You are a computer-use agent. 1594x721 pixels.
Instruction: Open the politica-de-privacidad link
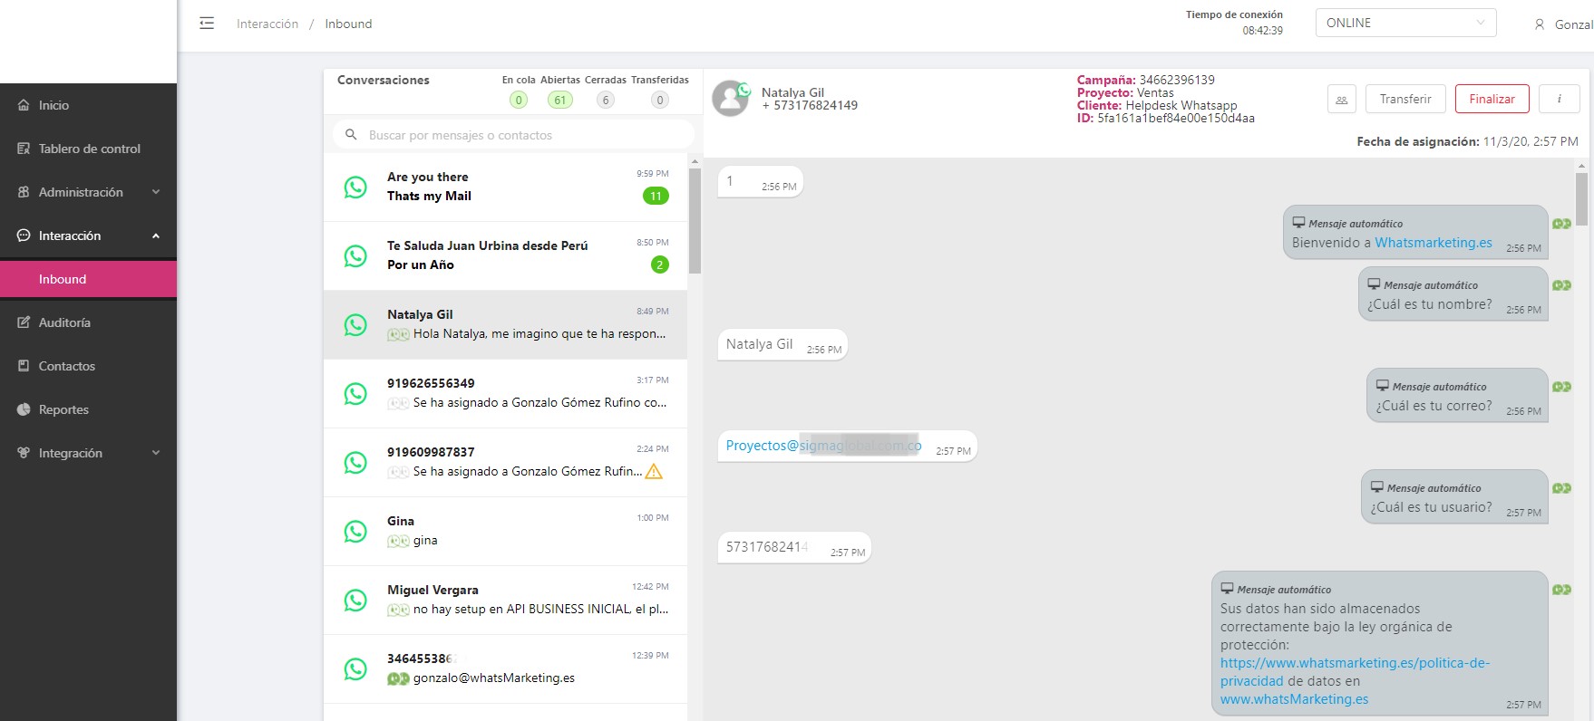click(1355, 672)
